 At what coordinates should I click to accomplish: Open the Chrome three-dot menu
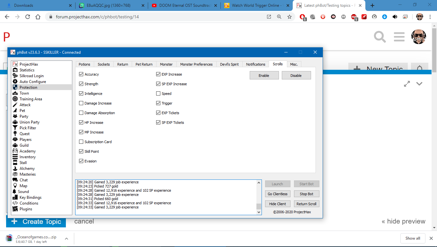point(430,17)
